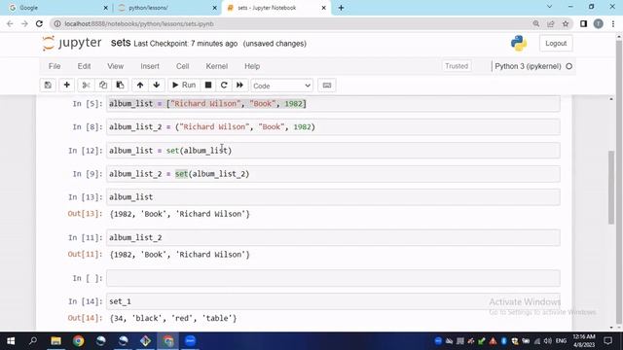Click the notebook title sets
This screenshot has width=623, height=350.
[121, 43]
